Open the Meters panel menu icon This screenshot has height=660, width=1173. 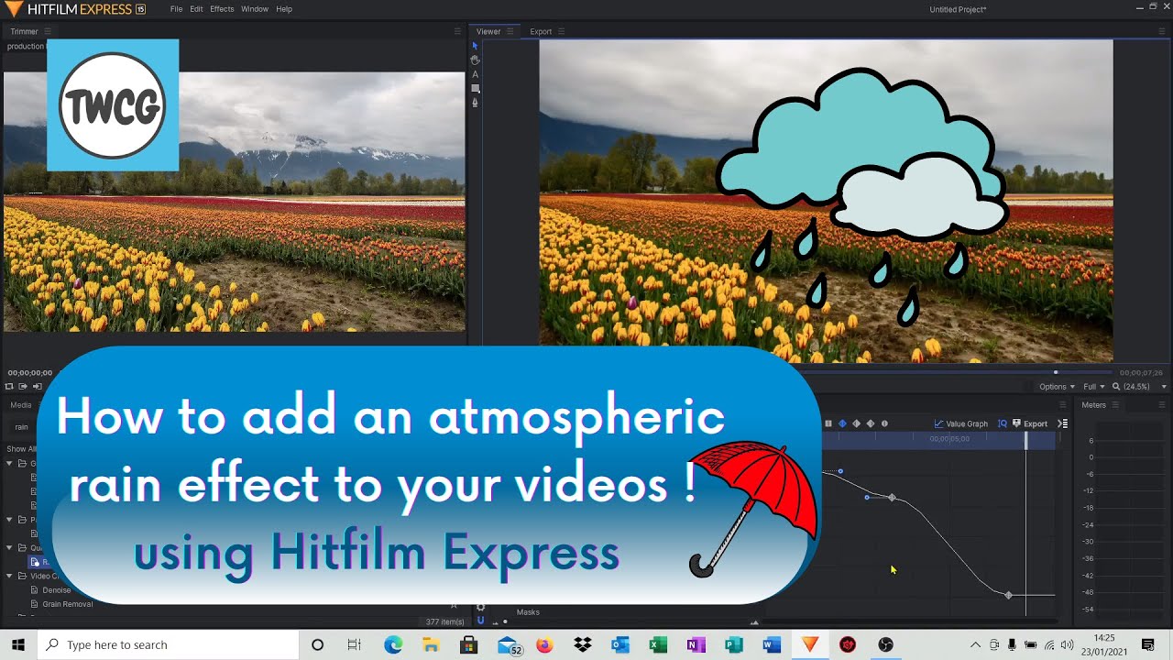coord(1117,405)
